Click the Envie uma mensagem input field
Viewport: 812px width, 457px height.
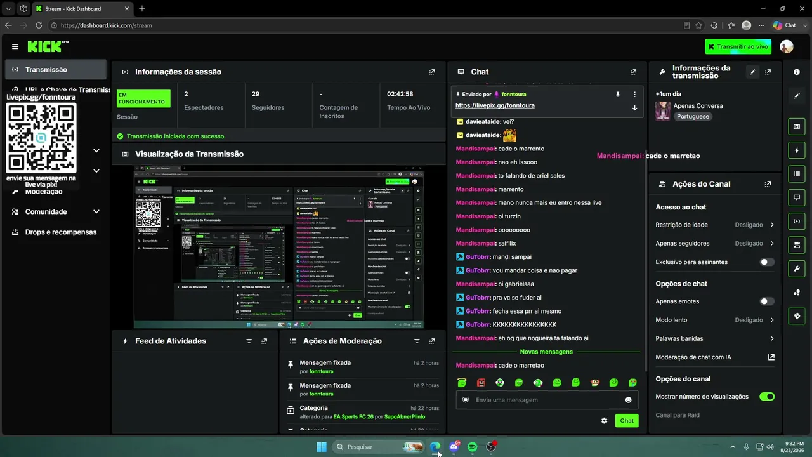(547, 400)
